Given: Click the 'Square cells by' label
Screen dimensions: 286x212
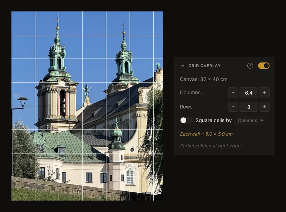Looking at the screenshot, I should click(213, 120).
